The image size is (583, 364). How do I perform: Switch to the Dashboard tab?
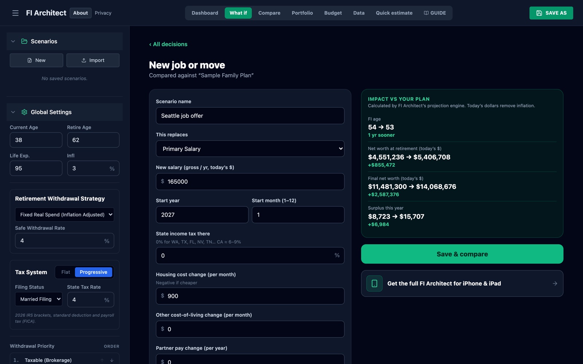205,13
